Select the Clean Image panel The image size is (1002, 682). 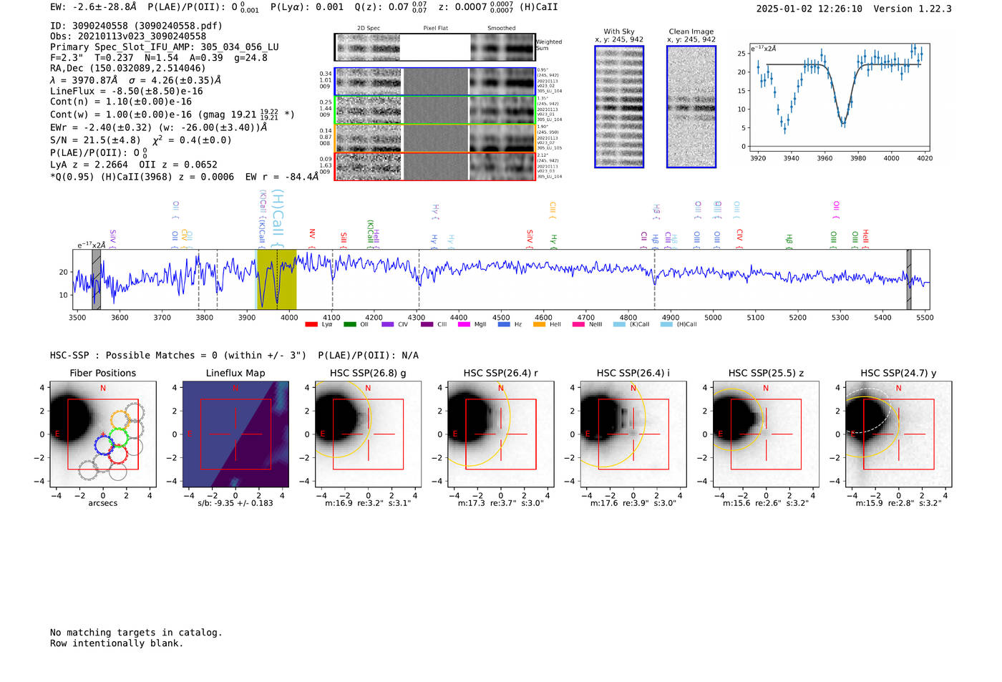691,107
